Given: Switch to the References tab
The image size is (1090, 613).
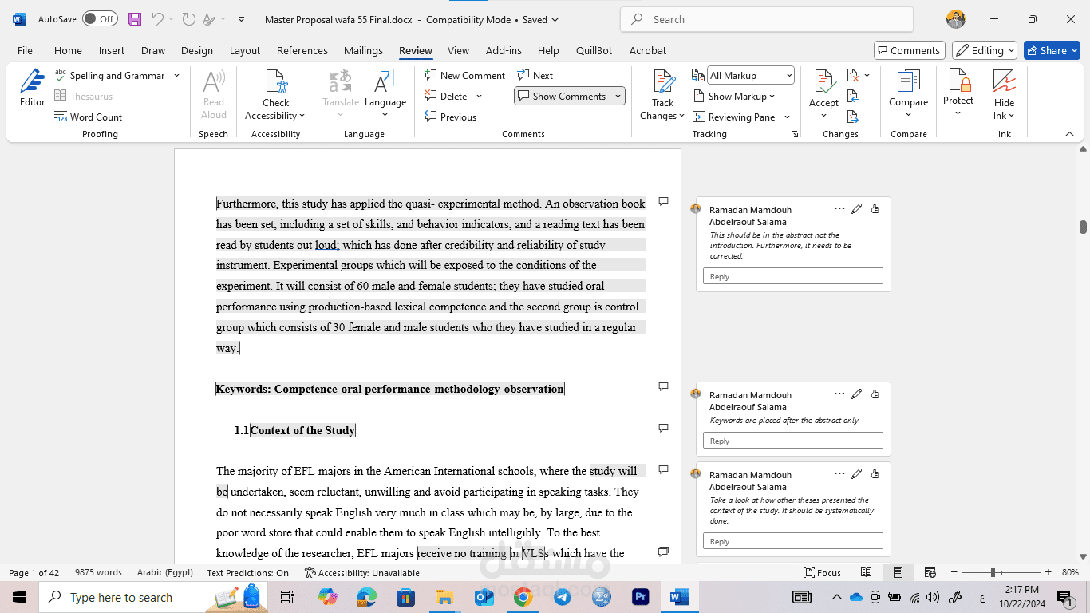Looking at the screenshot, I should [x=302, y=50].
